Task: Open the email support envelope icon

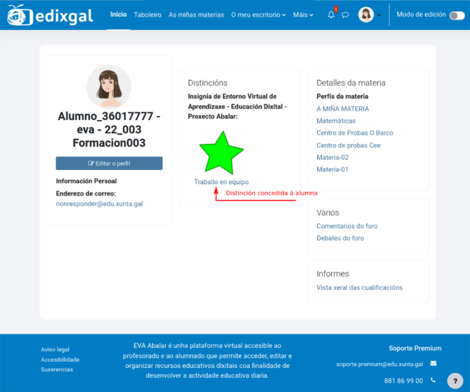Action: [433, 363]
